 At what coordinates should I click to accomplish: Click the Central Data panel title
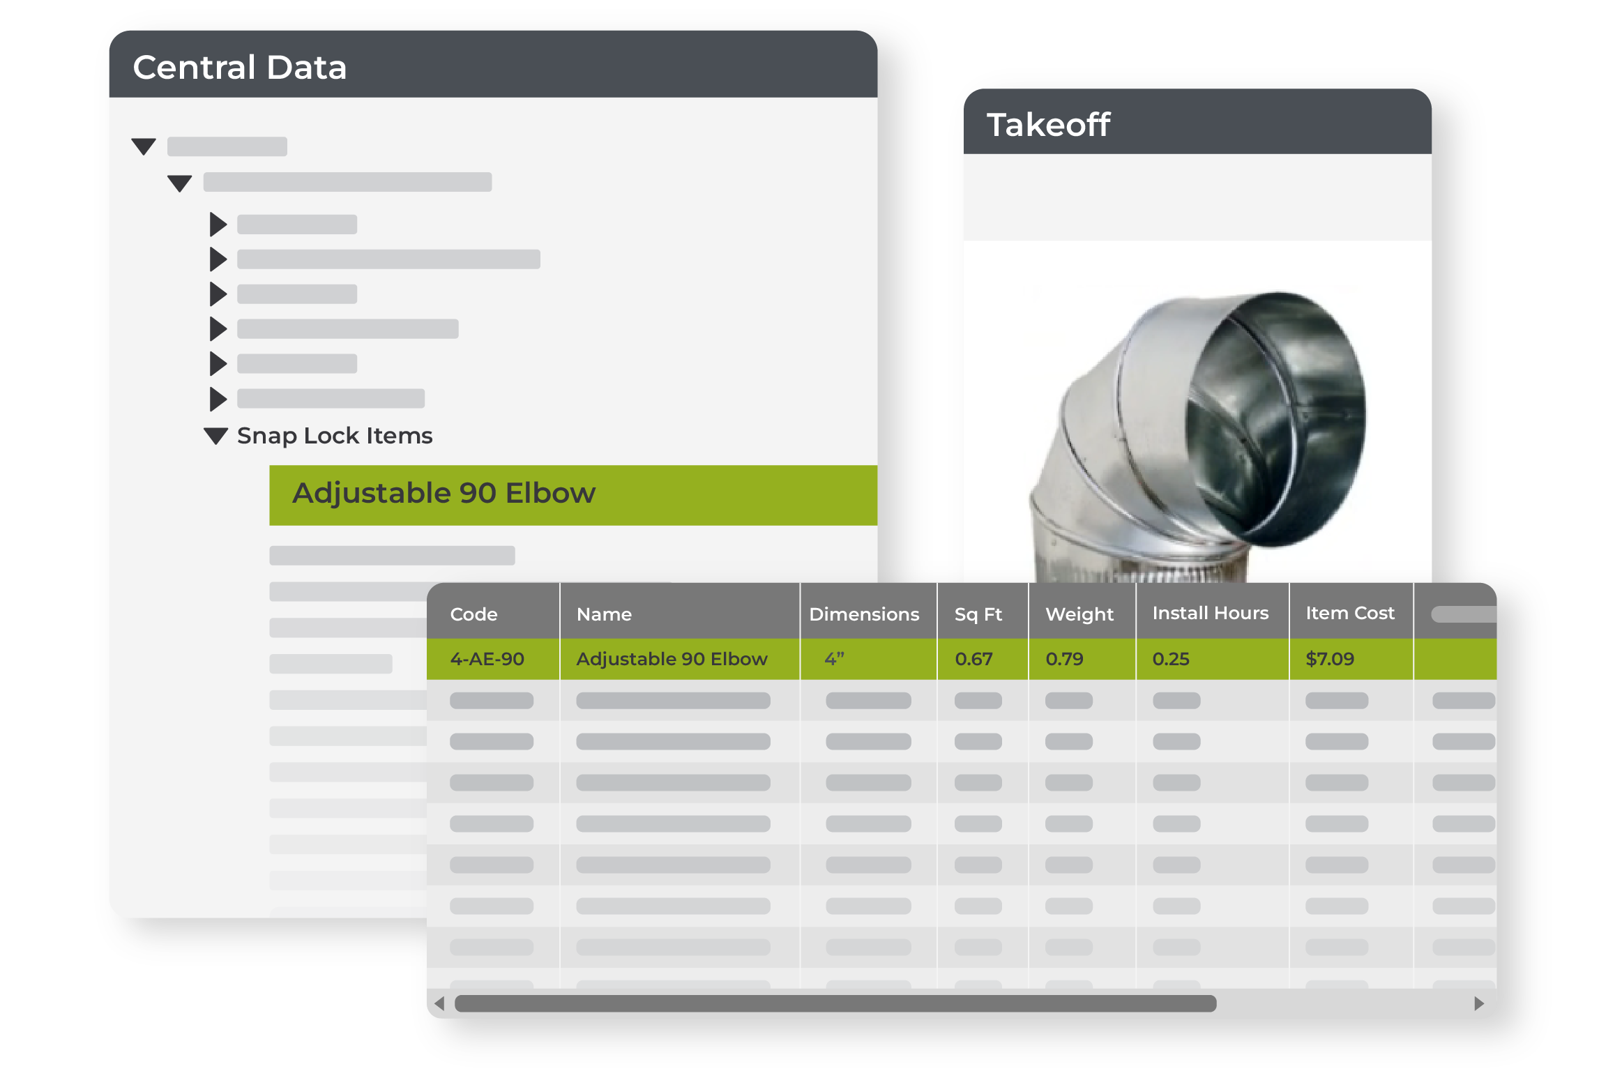pyautogui.click(x=240, y=68)
